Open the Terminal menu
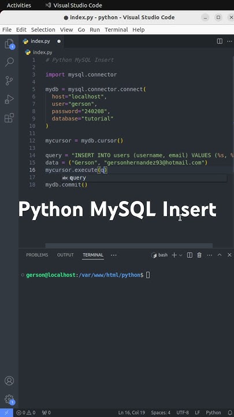 click(x=116, y=30)
